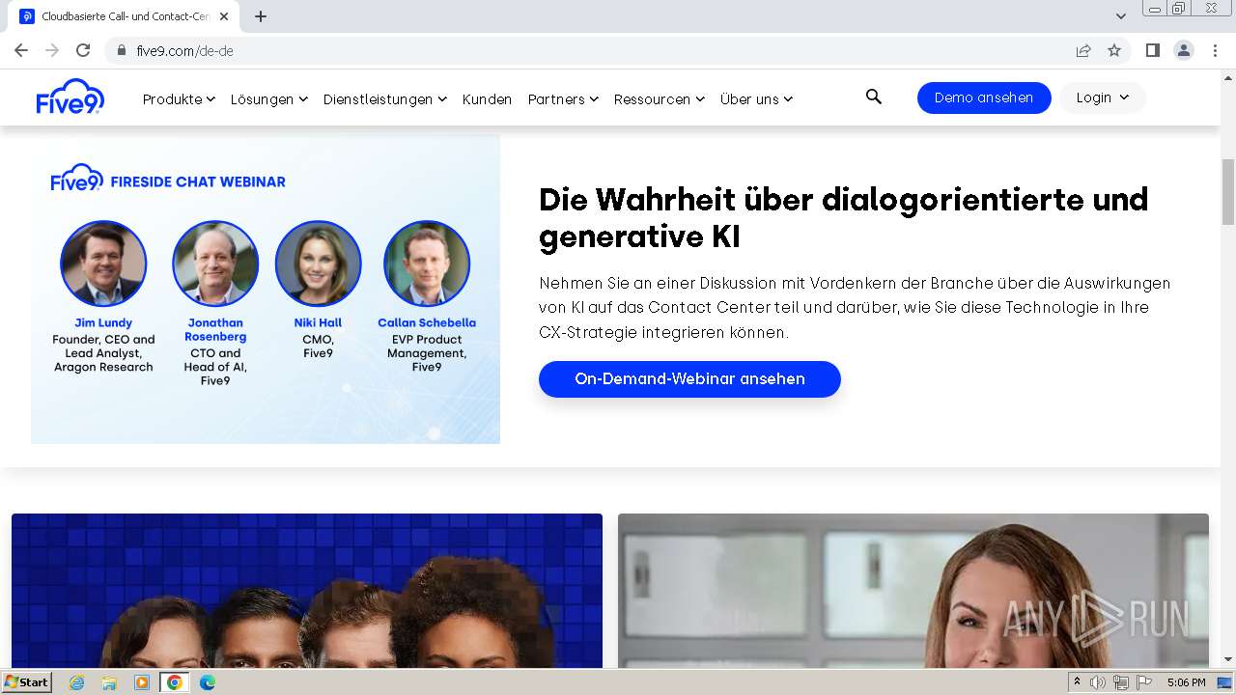Open the media player taskbar icon
Viewport: 1236px width, 695px height.
click(142, 682)
